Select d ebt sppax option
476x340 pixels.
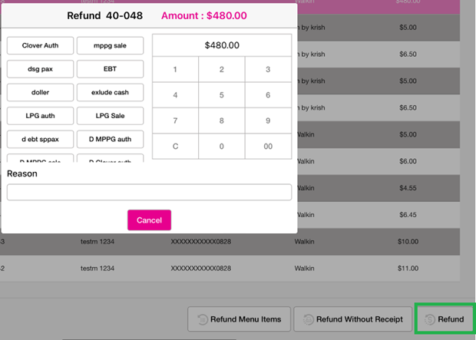pyautogui.click(x=40, y=140)
